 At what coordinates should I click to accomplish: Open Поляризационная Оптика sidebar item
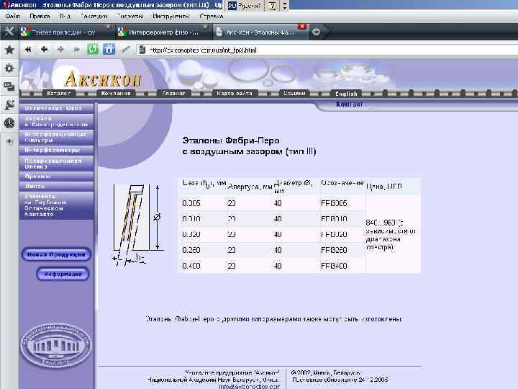[x=56, y=164]
